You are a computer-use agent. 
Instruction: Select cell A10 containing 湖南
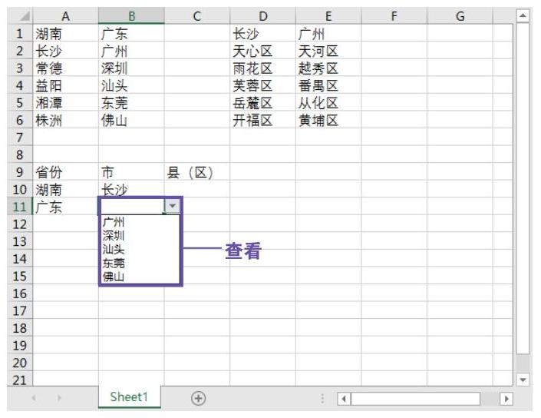coord(65,189)
